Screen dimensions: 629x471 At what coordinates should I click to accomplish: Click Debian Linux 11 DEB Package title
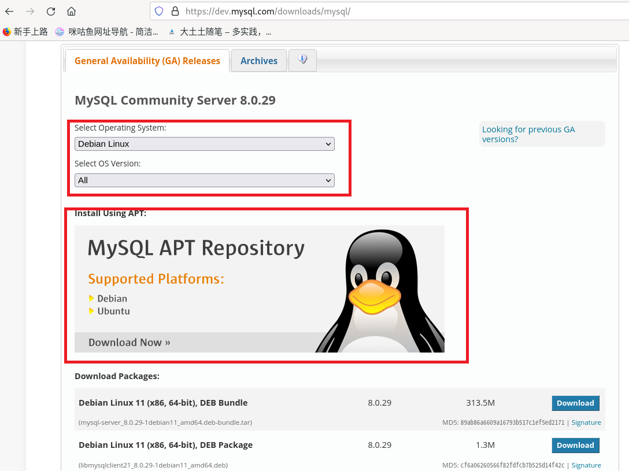pos(166,445)
